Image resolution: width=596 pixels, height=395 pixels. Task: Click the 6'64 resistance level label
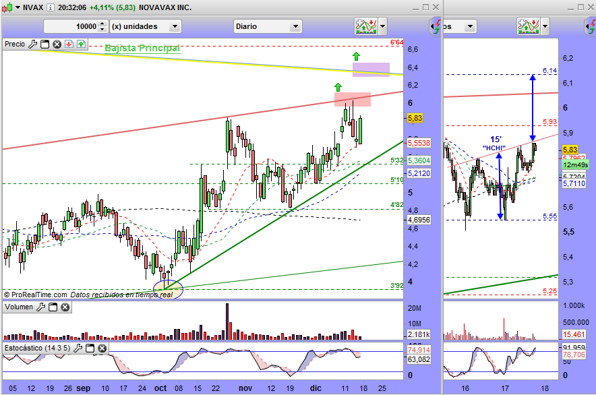[x=397, y=42]
